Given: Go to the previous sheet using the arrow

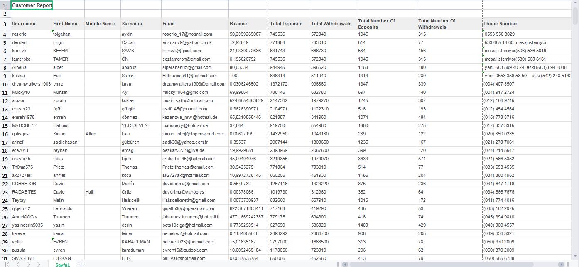Looking at the screenshot, I should click(x=18, y=264).
